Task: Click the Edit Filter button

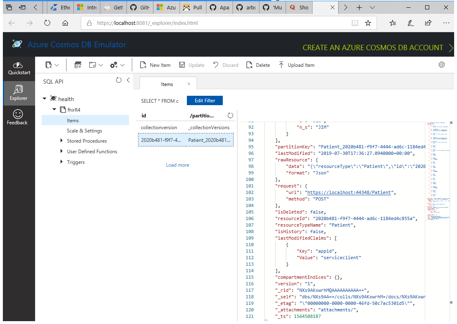Action: [x=204, y=100]
